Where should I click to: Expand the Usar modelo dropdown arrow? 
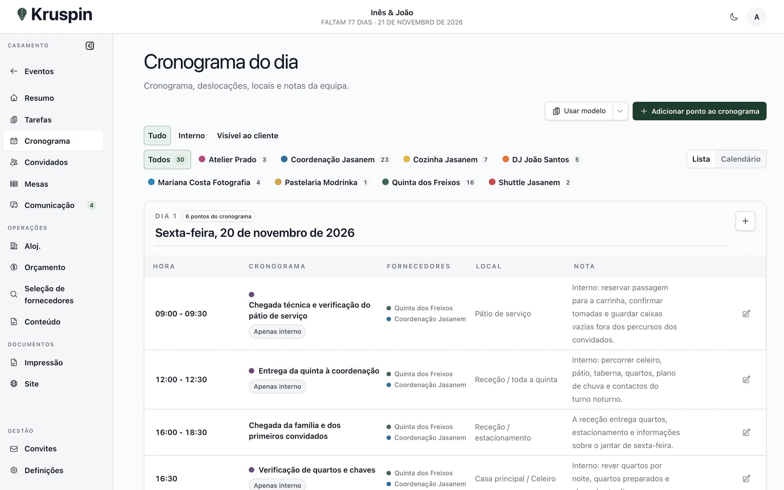(620, 111)
